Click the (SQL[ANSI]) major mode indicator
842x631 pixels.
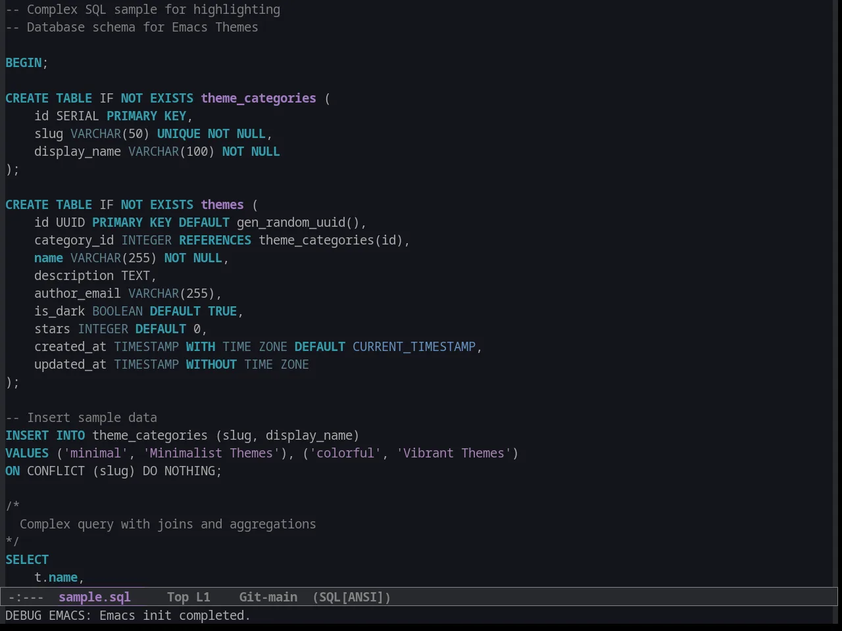pos(352,597)
